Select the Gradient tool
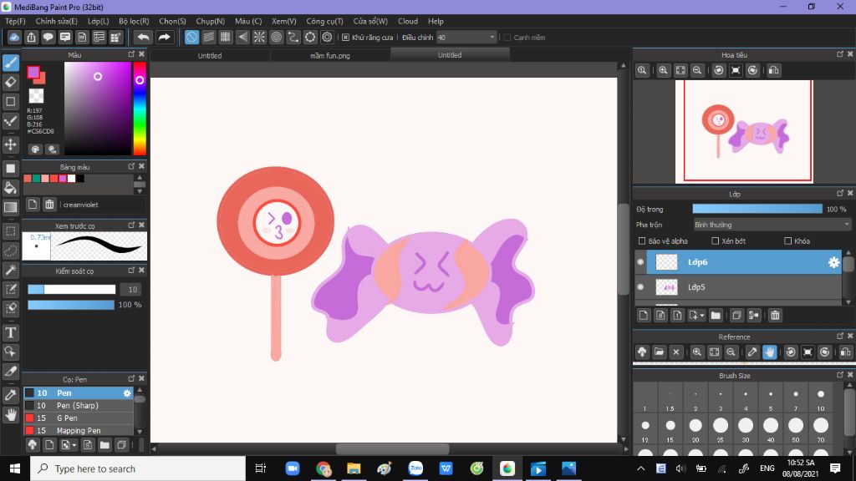The image size is (856, 481). click(11, 207)
